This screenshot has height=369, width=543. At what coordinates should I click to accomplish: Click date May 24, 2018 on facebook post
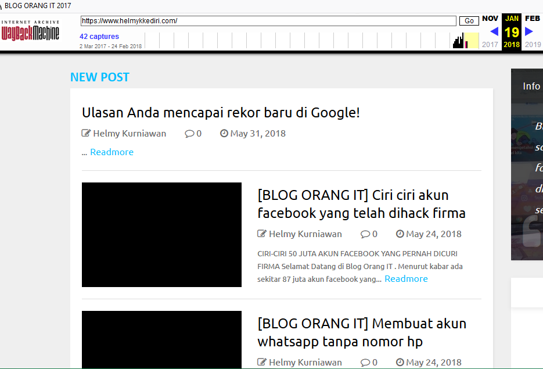click(x=434, y=234)
